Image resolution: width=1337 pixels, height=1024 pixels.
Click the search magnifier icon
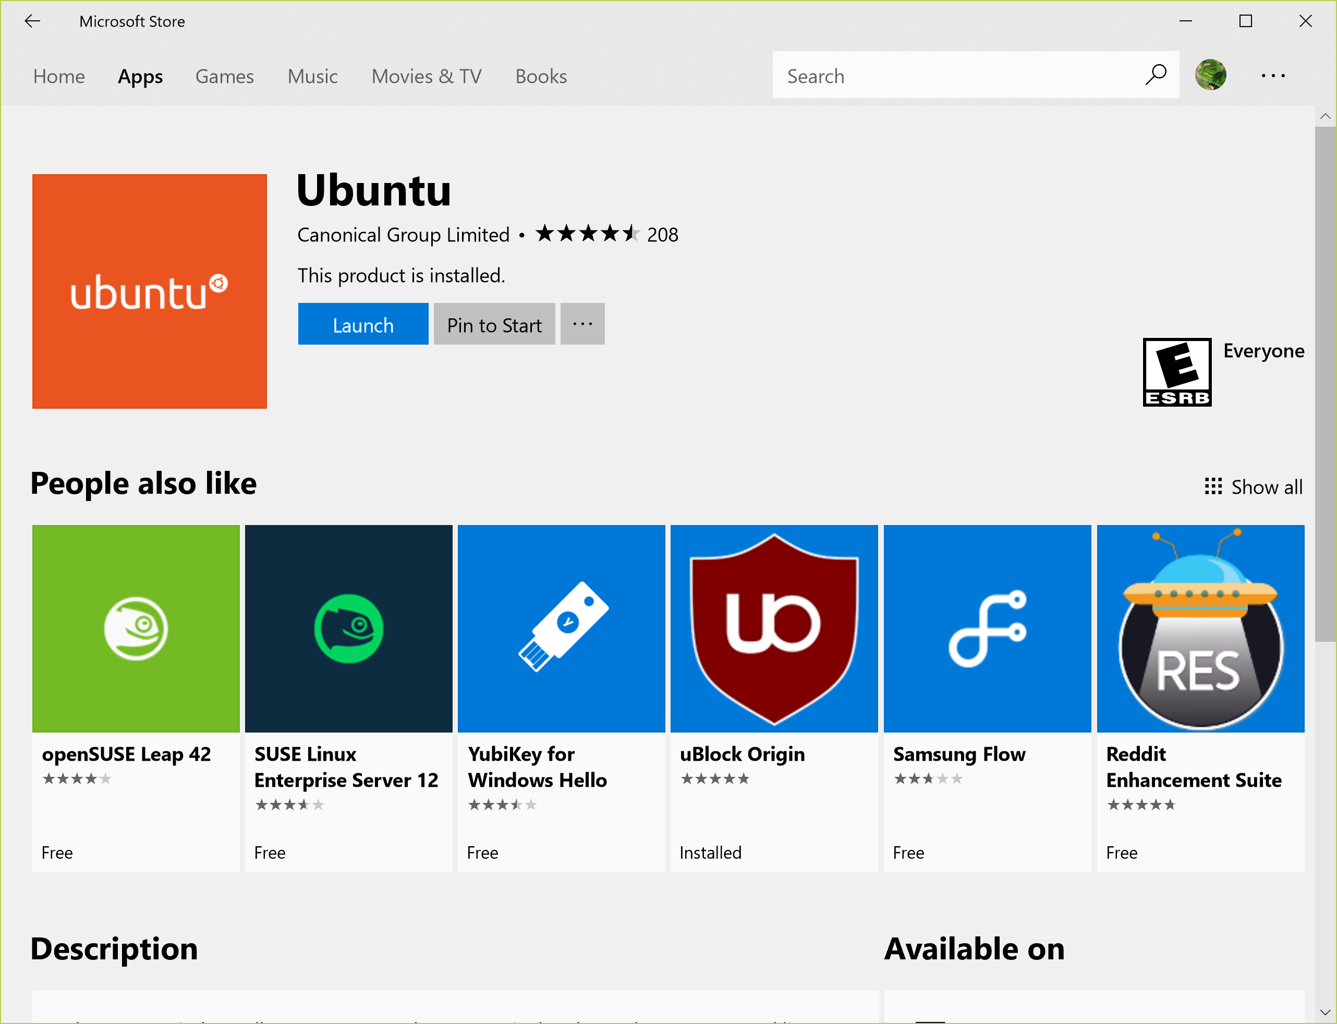click(1156, 75)
